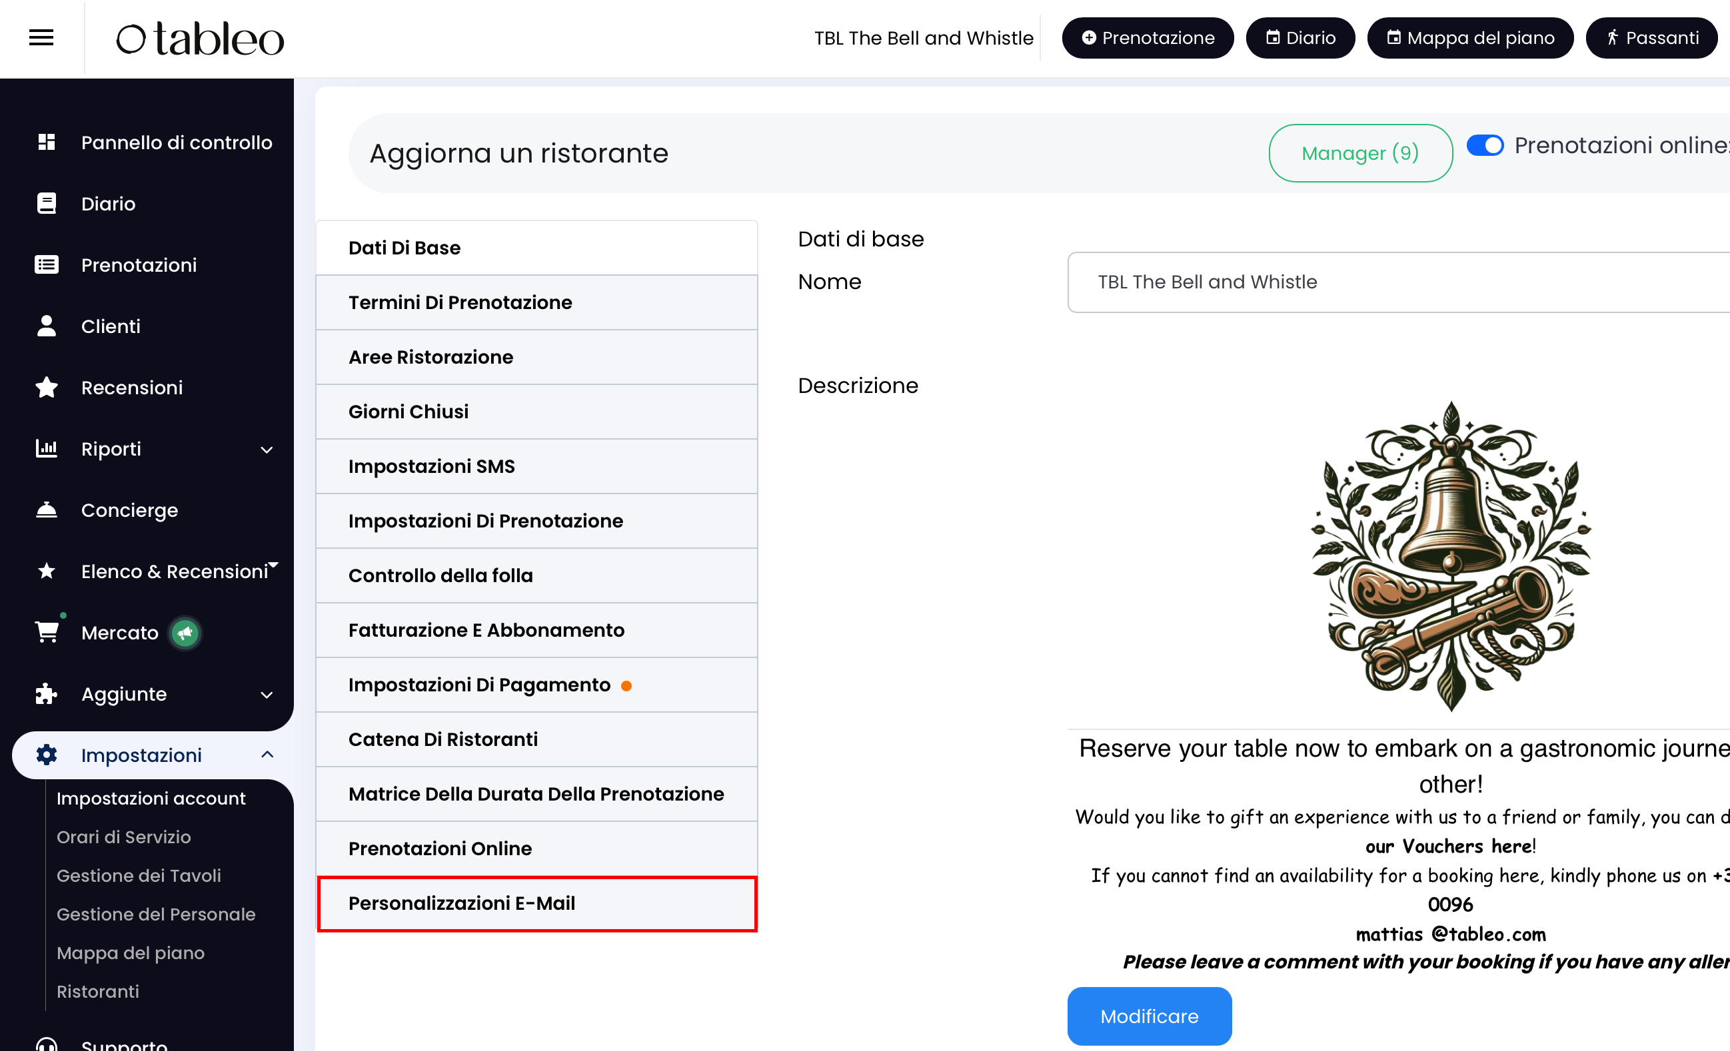The height and width of the screenshot is (1051, 1730).
Task: Open Orari di Servizio submenu item
Action: [x=123, y=837]
